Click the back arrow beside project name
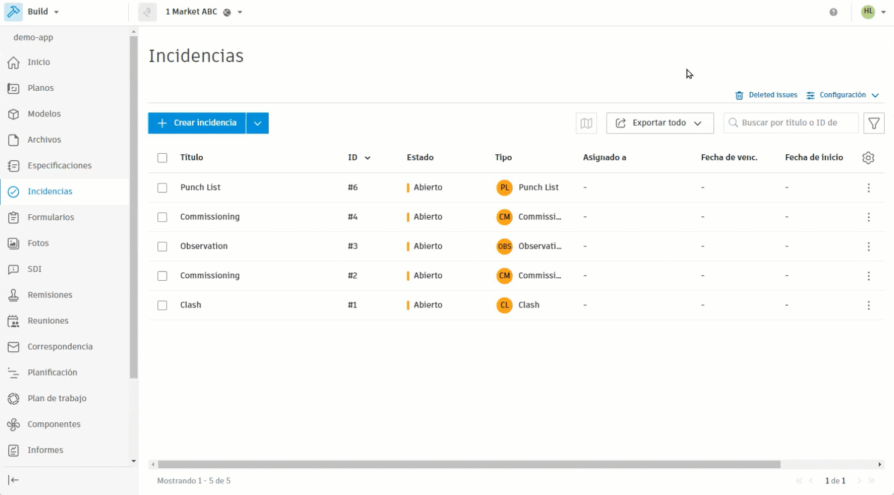Viewport: 894px width, 495px height. click(x=147, y=12)
